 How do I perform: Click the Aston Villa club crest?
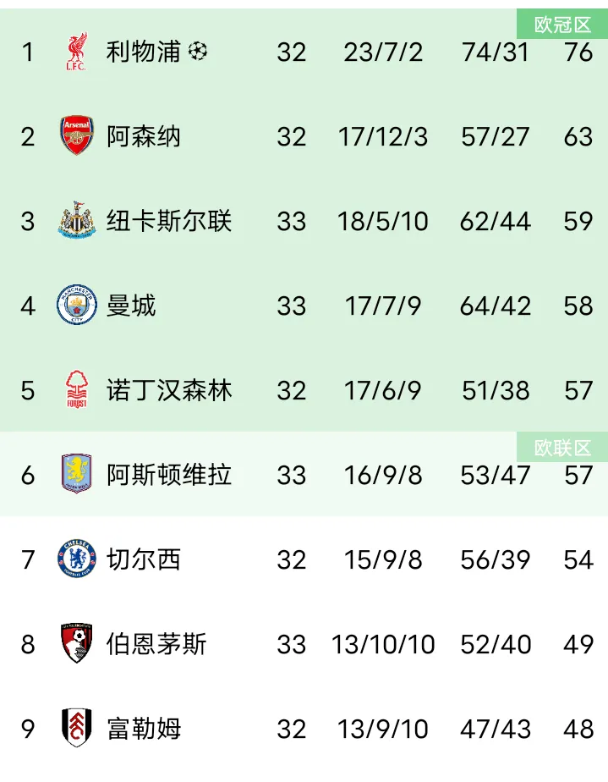point(77,474)
